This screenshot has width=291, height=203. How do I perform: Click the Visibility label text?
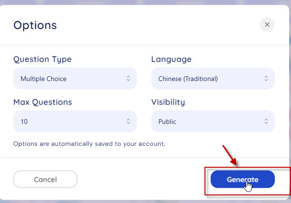pos(168,102)
